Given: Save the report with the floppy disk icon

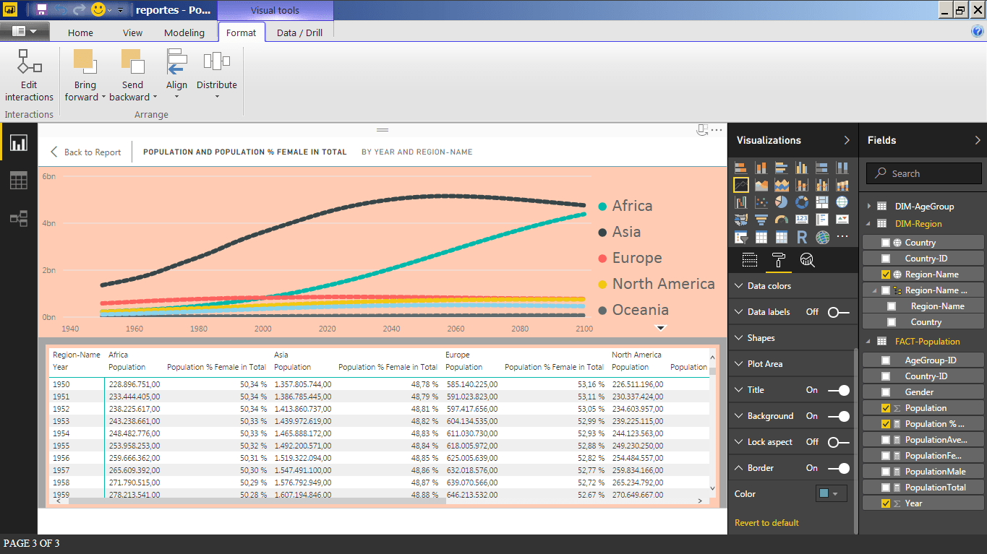Looking at the screenshot, I should click(41, 10).
